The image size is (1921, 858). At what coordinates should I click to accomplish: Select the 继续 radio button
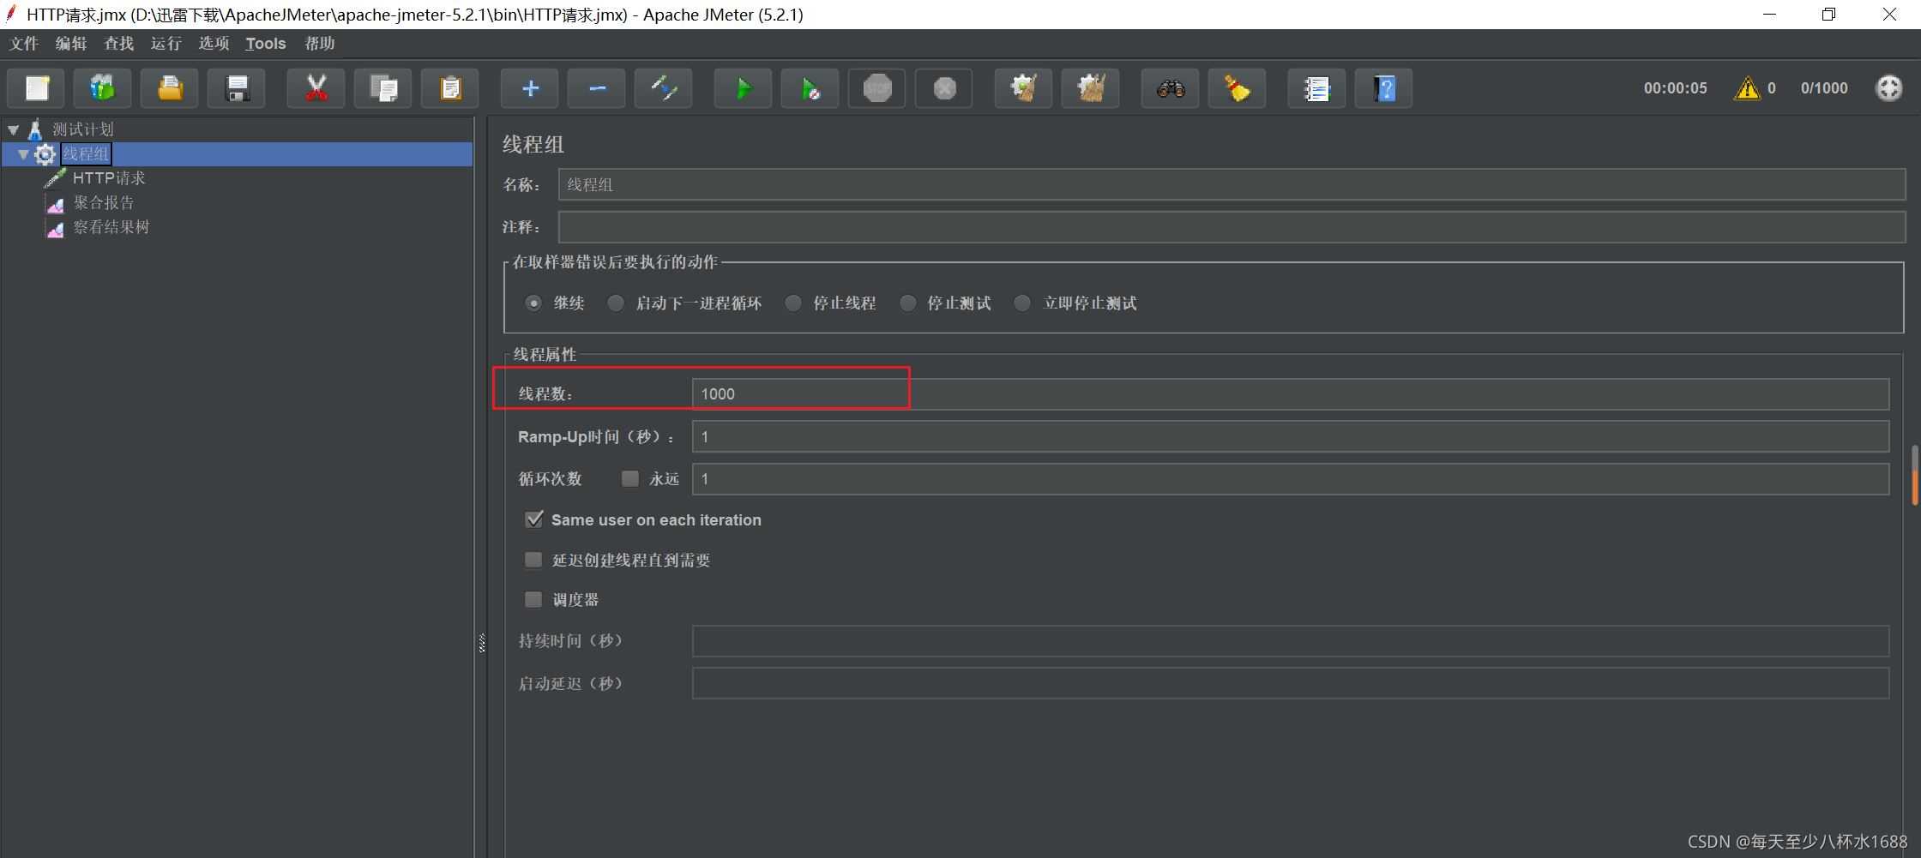click(x=533, y=303)
